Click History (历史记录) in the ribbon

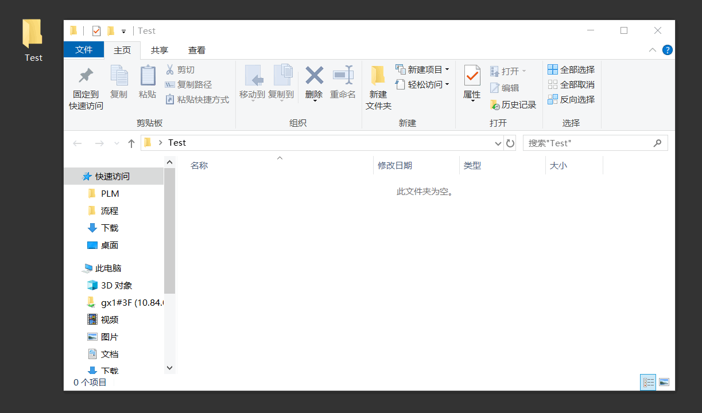pos(513,105)
